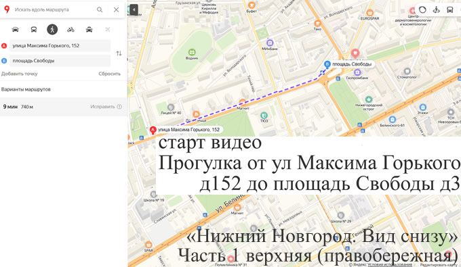Click the Сбросить reset button
Screen dimensions: 461x267
click(x=109, y=74)
